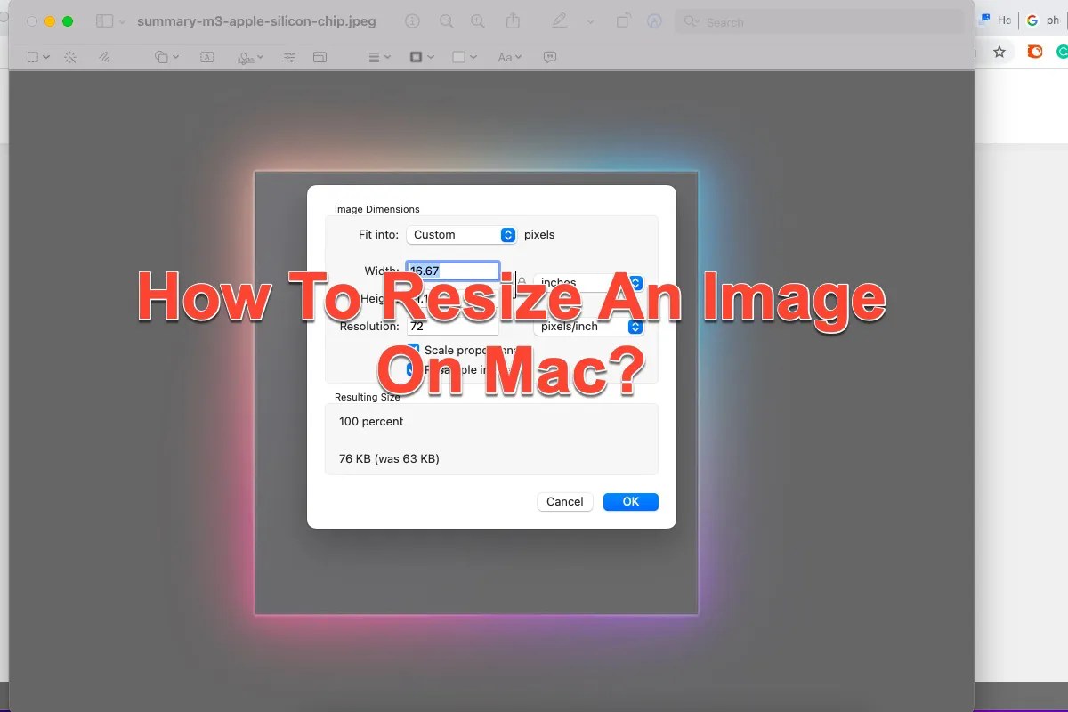Screen dimensions: 1068x712
Task: Confirm resize by clicking OK
Action: [630, 501]
